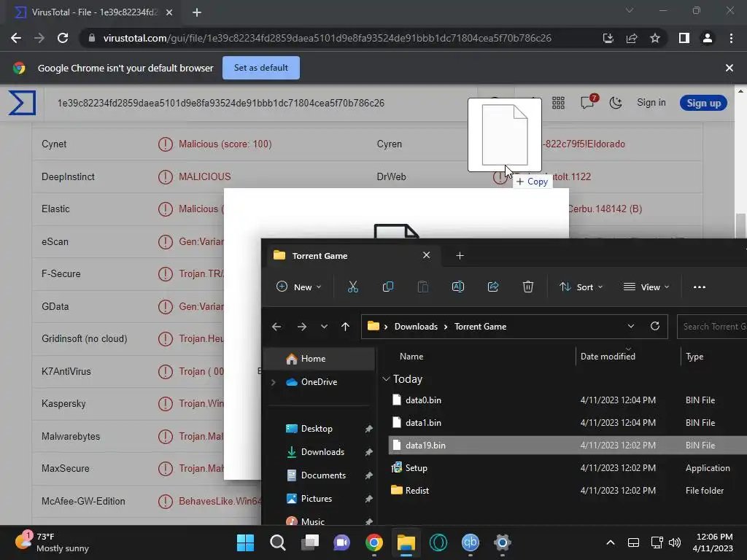Select the Redist folder
This screenshot has width=747, height=560.
(x=568, y=491)
